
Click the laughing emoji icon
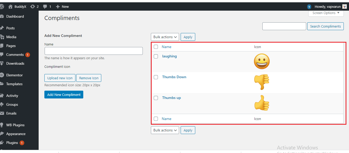262,61
